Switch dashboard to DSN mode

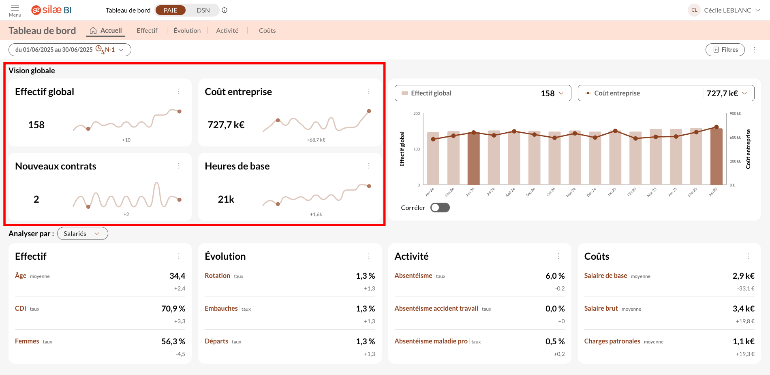point(203,10)
